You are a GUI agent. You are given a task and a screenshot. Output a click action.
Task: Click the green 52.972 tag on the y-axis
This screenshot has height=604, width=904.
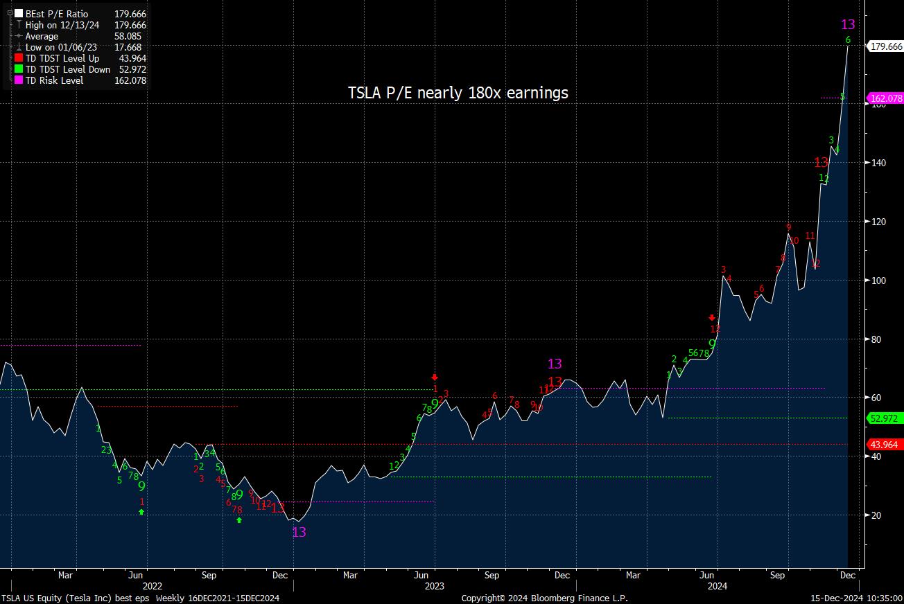tap(886, 418)
